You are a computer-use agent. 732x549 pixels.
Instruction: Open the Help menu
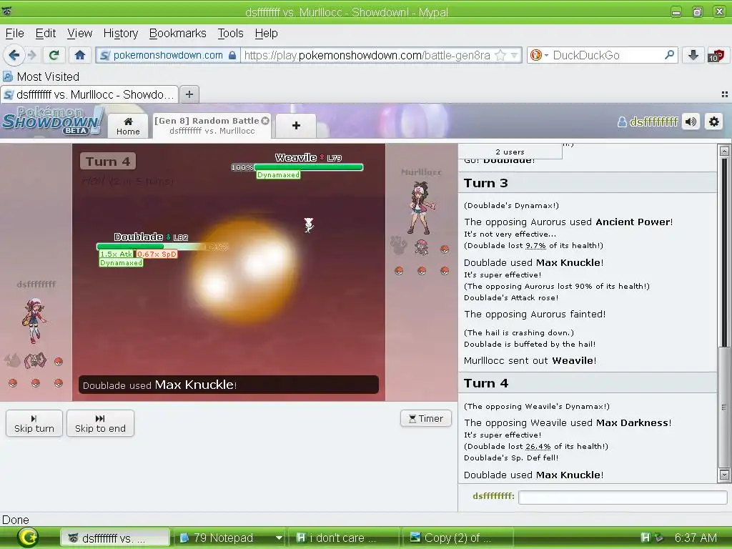(x=266, y=33)
